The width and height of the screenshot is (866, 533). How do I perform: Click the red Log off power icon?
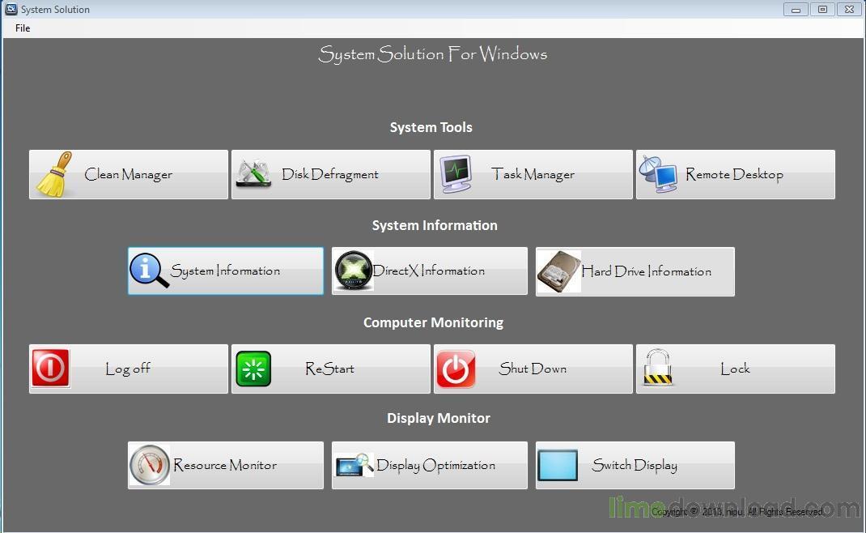51,369
